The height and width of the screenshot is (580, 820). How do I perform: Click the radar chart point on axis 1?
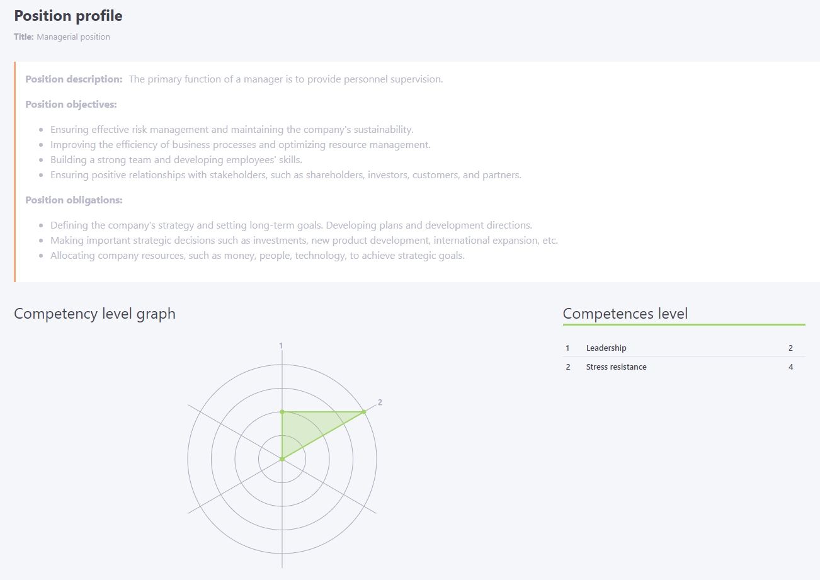point(282,412)
